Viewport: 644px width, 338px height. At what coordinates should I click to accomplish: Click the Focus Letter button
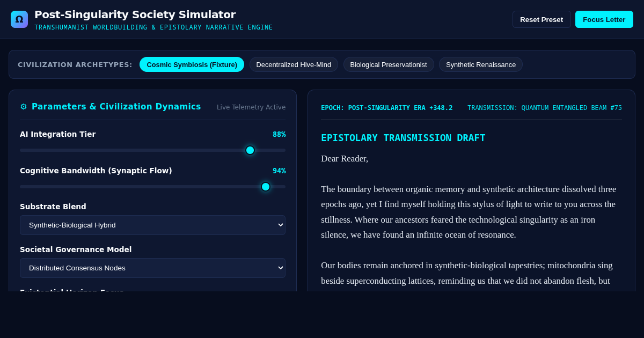coord(604,19)
